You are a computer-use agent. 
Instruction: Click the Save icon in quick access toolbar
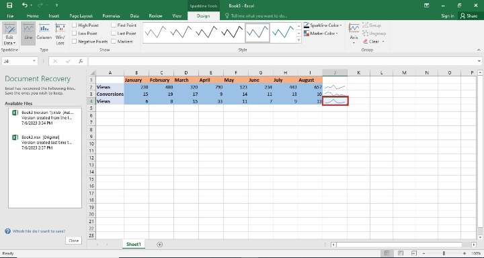click(9, 5)
